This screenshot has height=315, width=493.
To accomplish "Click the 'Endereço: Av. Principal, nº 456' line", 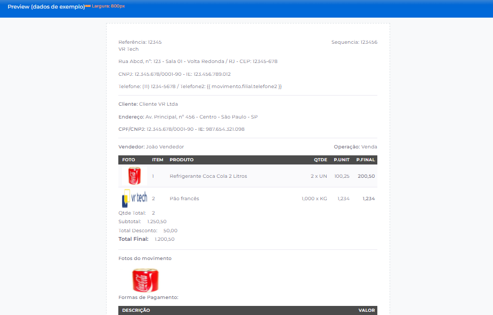I will 188,117.
